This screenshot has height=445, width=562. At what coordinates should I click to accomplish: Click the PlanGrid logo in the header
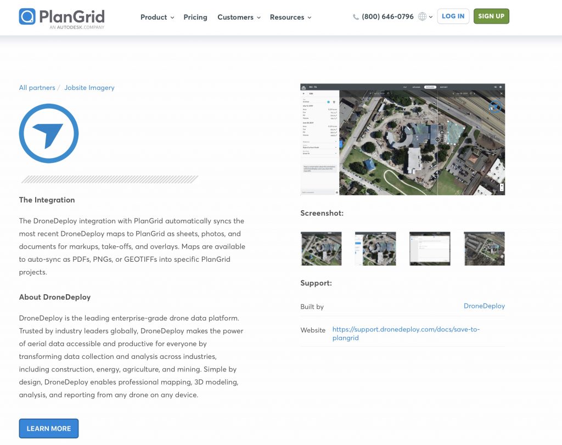(61, 18)
